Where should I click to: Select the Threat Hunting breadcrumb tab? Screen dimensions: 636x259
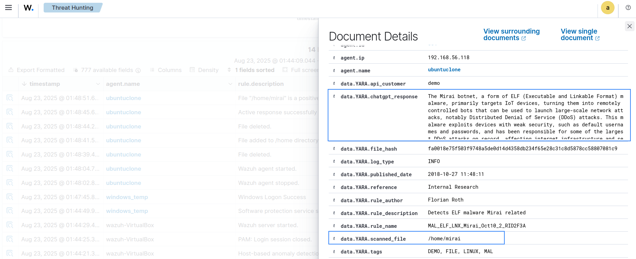pyautogui.click(x=72, y=8)
